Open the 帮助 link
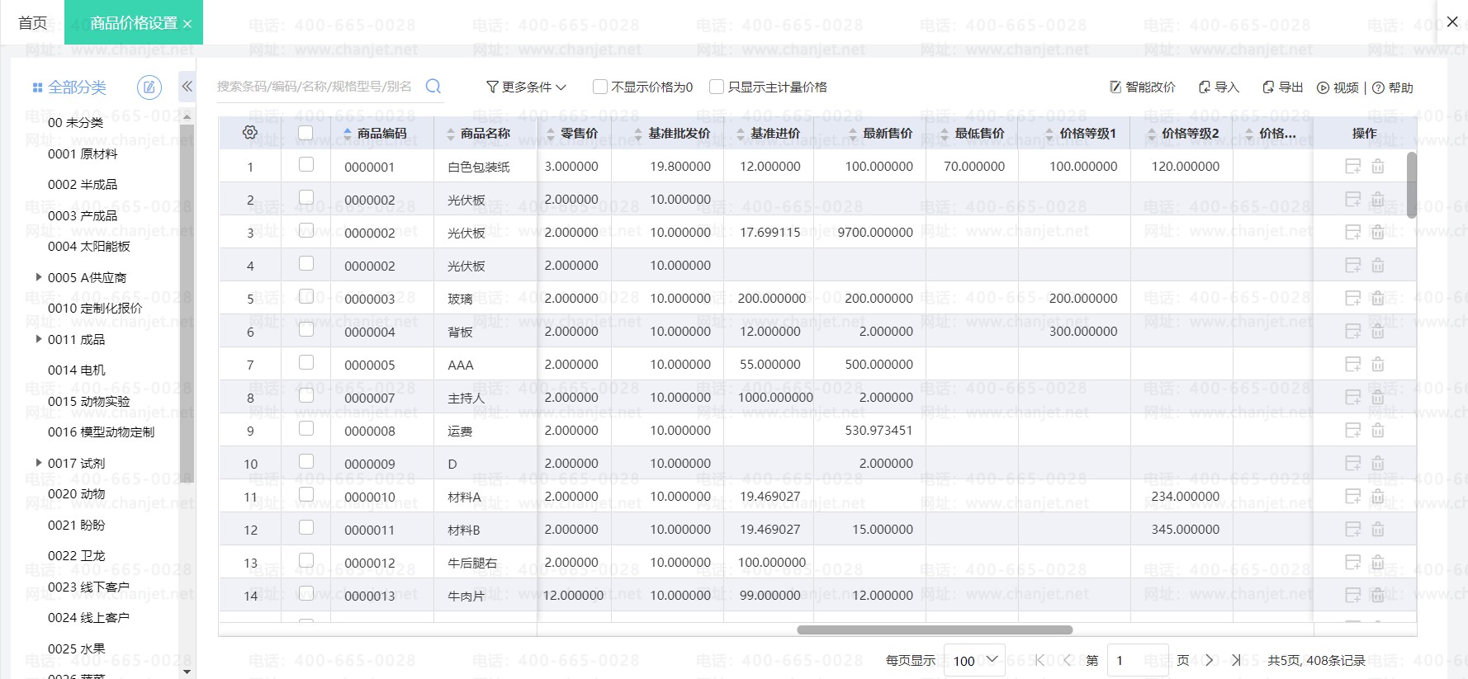 coord(1393,87)
